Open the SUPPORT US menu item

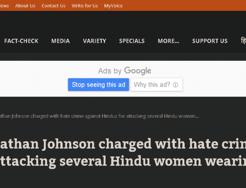tap(210, 41)
